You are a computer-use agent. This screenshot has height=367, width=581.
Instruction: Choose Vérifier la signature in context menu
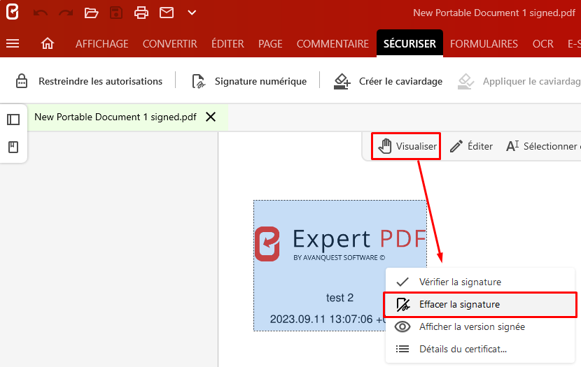click(x=480, y=282)
